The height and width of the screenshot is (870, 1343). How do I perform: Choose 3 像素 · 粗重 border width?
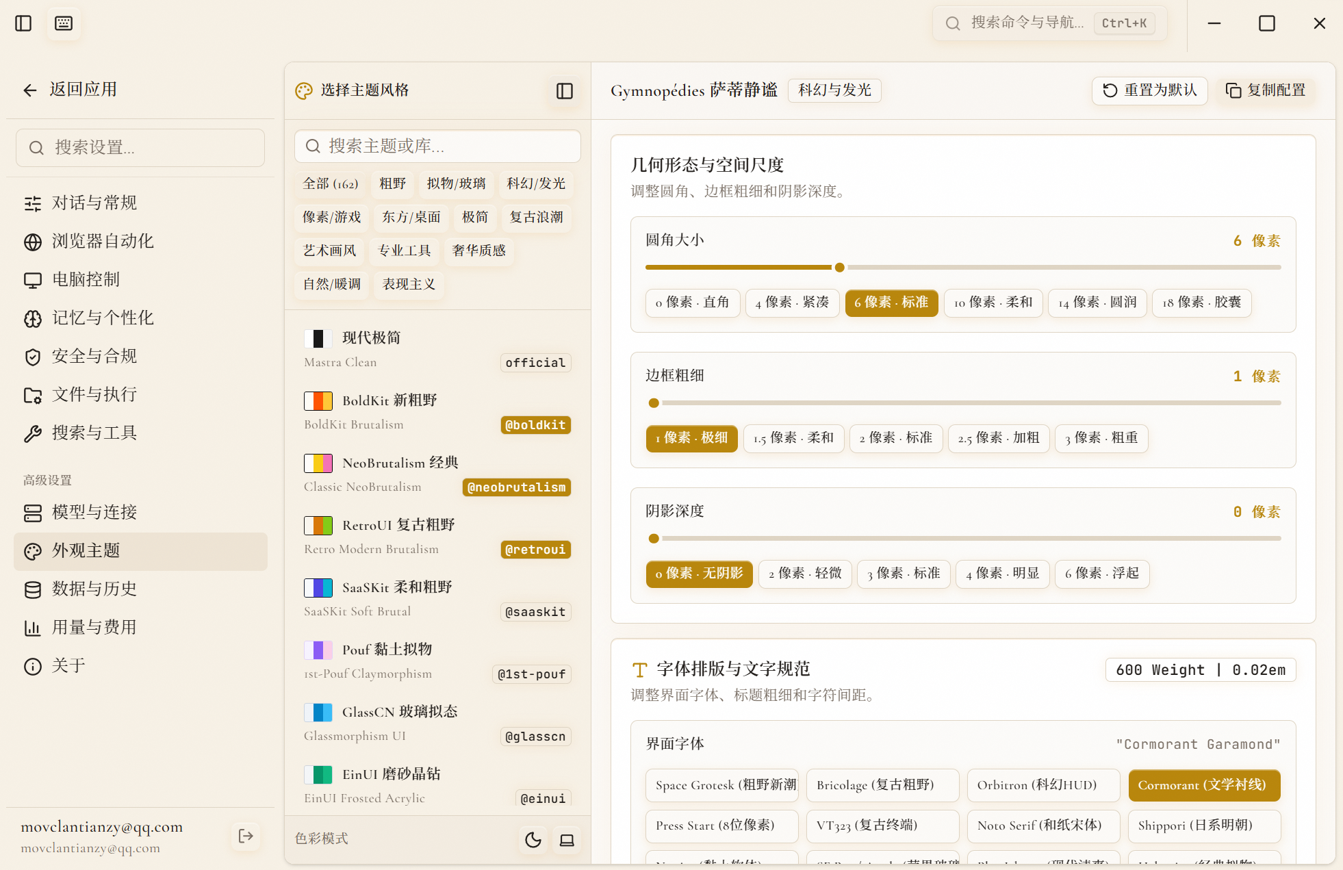(1101, 438)
